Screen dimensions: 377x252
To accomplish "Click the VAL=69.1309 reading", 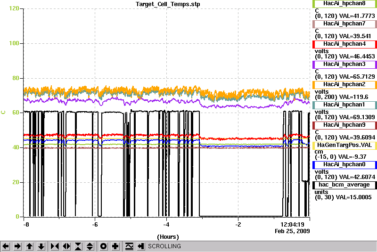I will coord(357,117).
